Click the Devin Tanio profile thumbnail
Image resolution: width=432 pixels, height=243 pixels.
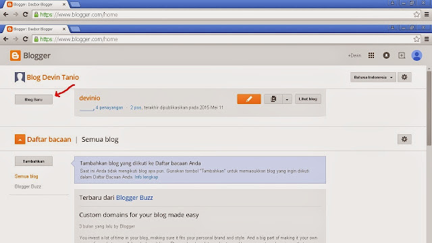coord(20,77)
